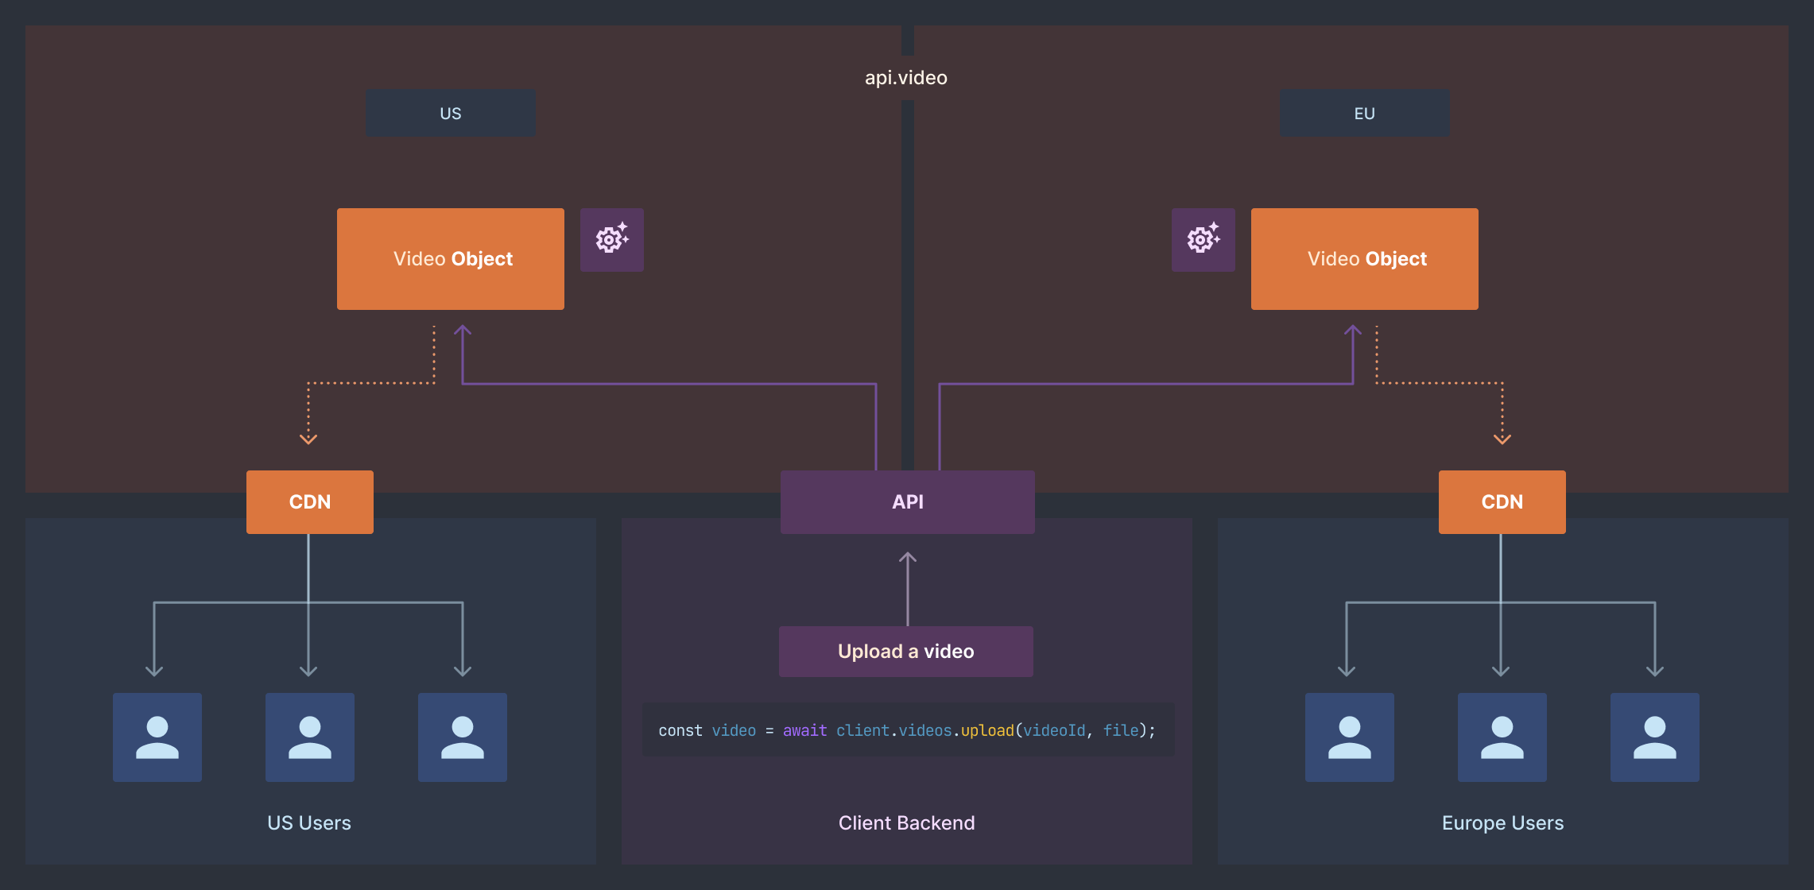
Task: Select the first US user avatar icon
Action: [x=157, y=737]
